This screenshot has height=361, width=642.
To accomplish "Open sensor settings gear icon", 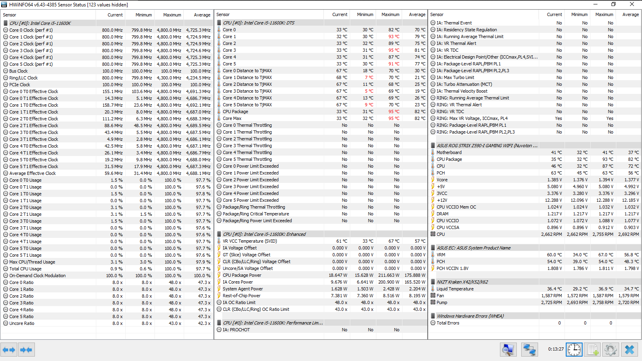I will 611,350.
